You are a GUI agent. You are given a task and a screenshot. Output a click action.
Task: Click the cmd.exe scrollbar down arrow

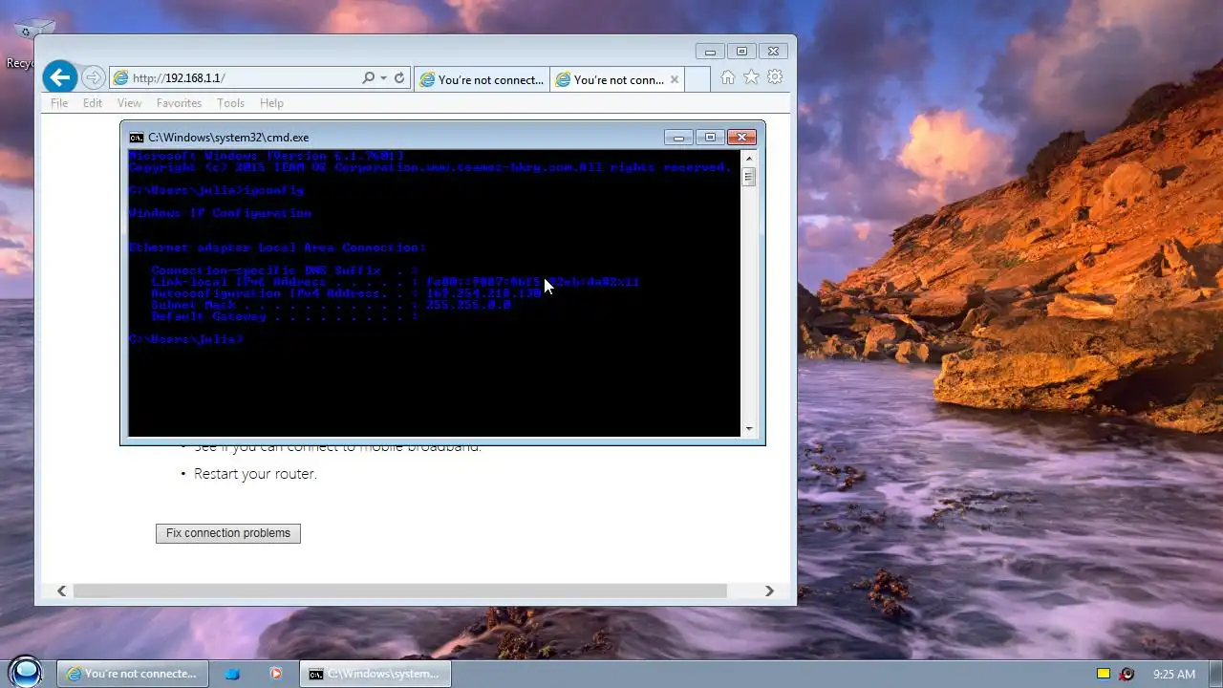749,429
